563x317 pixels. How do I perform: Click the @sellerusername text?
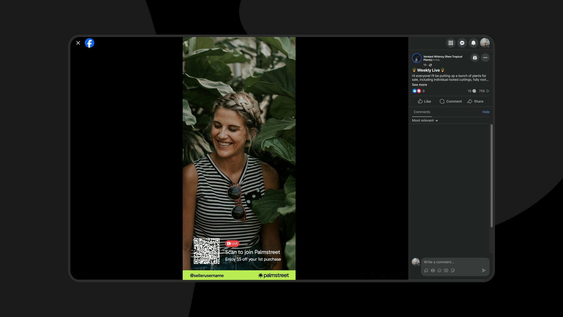tap(207, 276)
